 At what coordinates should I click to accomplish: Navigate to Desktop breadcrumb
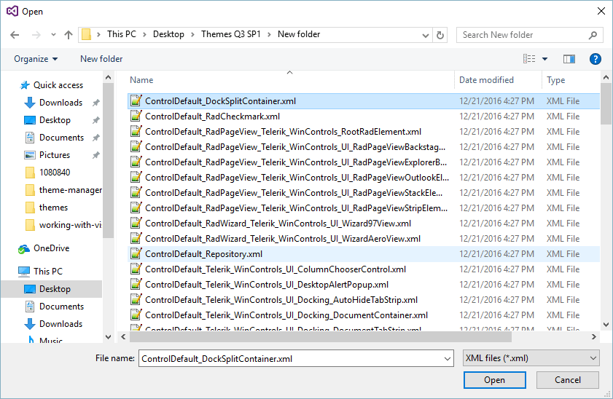click(168, 34)
